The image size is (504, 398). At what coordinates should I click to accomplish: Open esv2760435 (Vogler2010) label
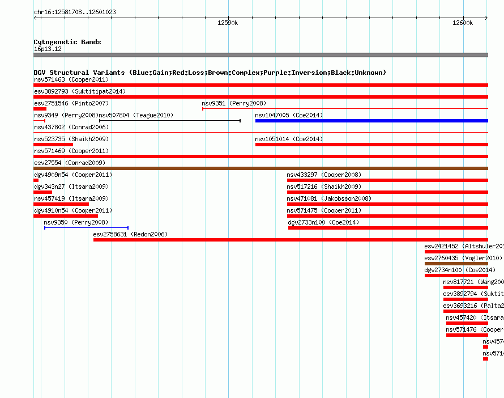click(463, 258)
